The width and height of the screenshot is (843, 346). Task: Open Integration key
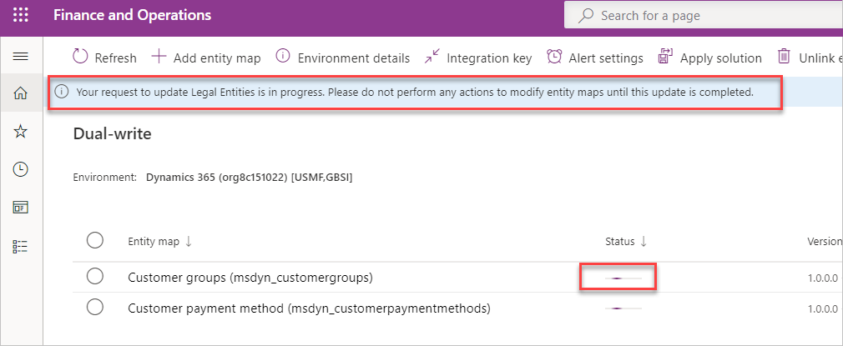(489, 58)
